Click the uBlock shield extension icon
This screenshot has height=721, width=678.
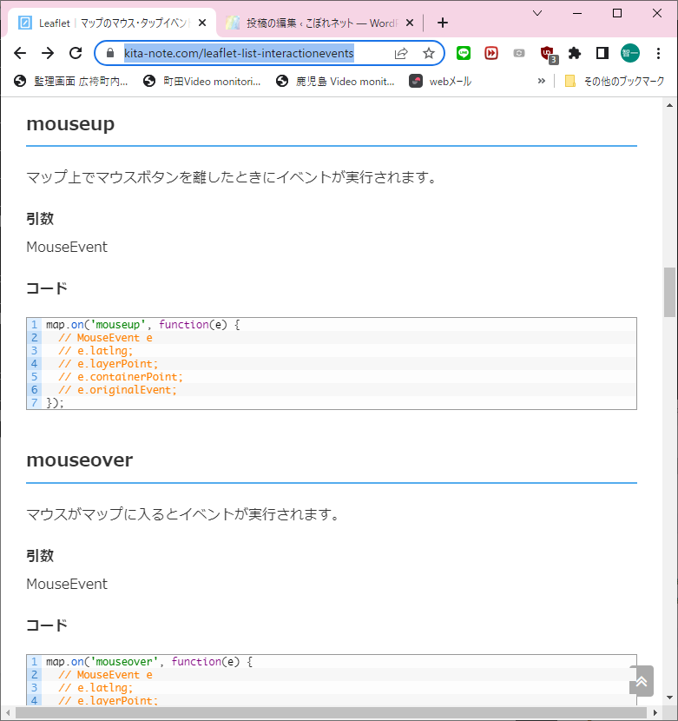click(547, 53)
